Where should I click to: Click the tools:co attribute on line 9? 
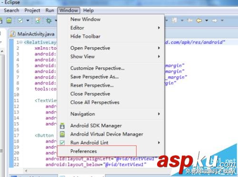point(45,89)
